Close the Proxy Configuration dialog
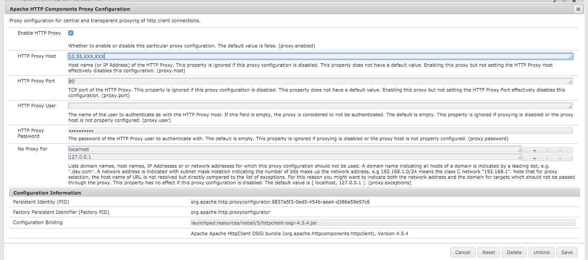This screenshot has width=588, height=260. 578,9
